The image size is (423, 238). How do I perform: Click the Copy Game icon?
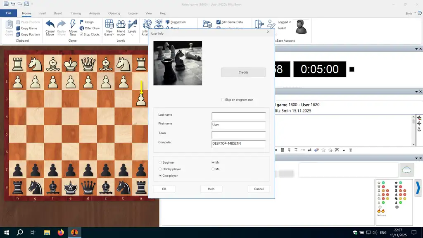click(x=18, y=28)
